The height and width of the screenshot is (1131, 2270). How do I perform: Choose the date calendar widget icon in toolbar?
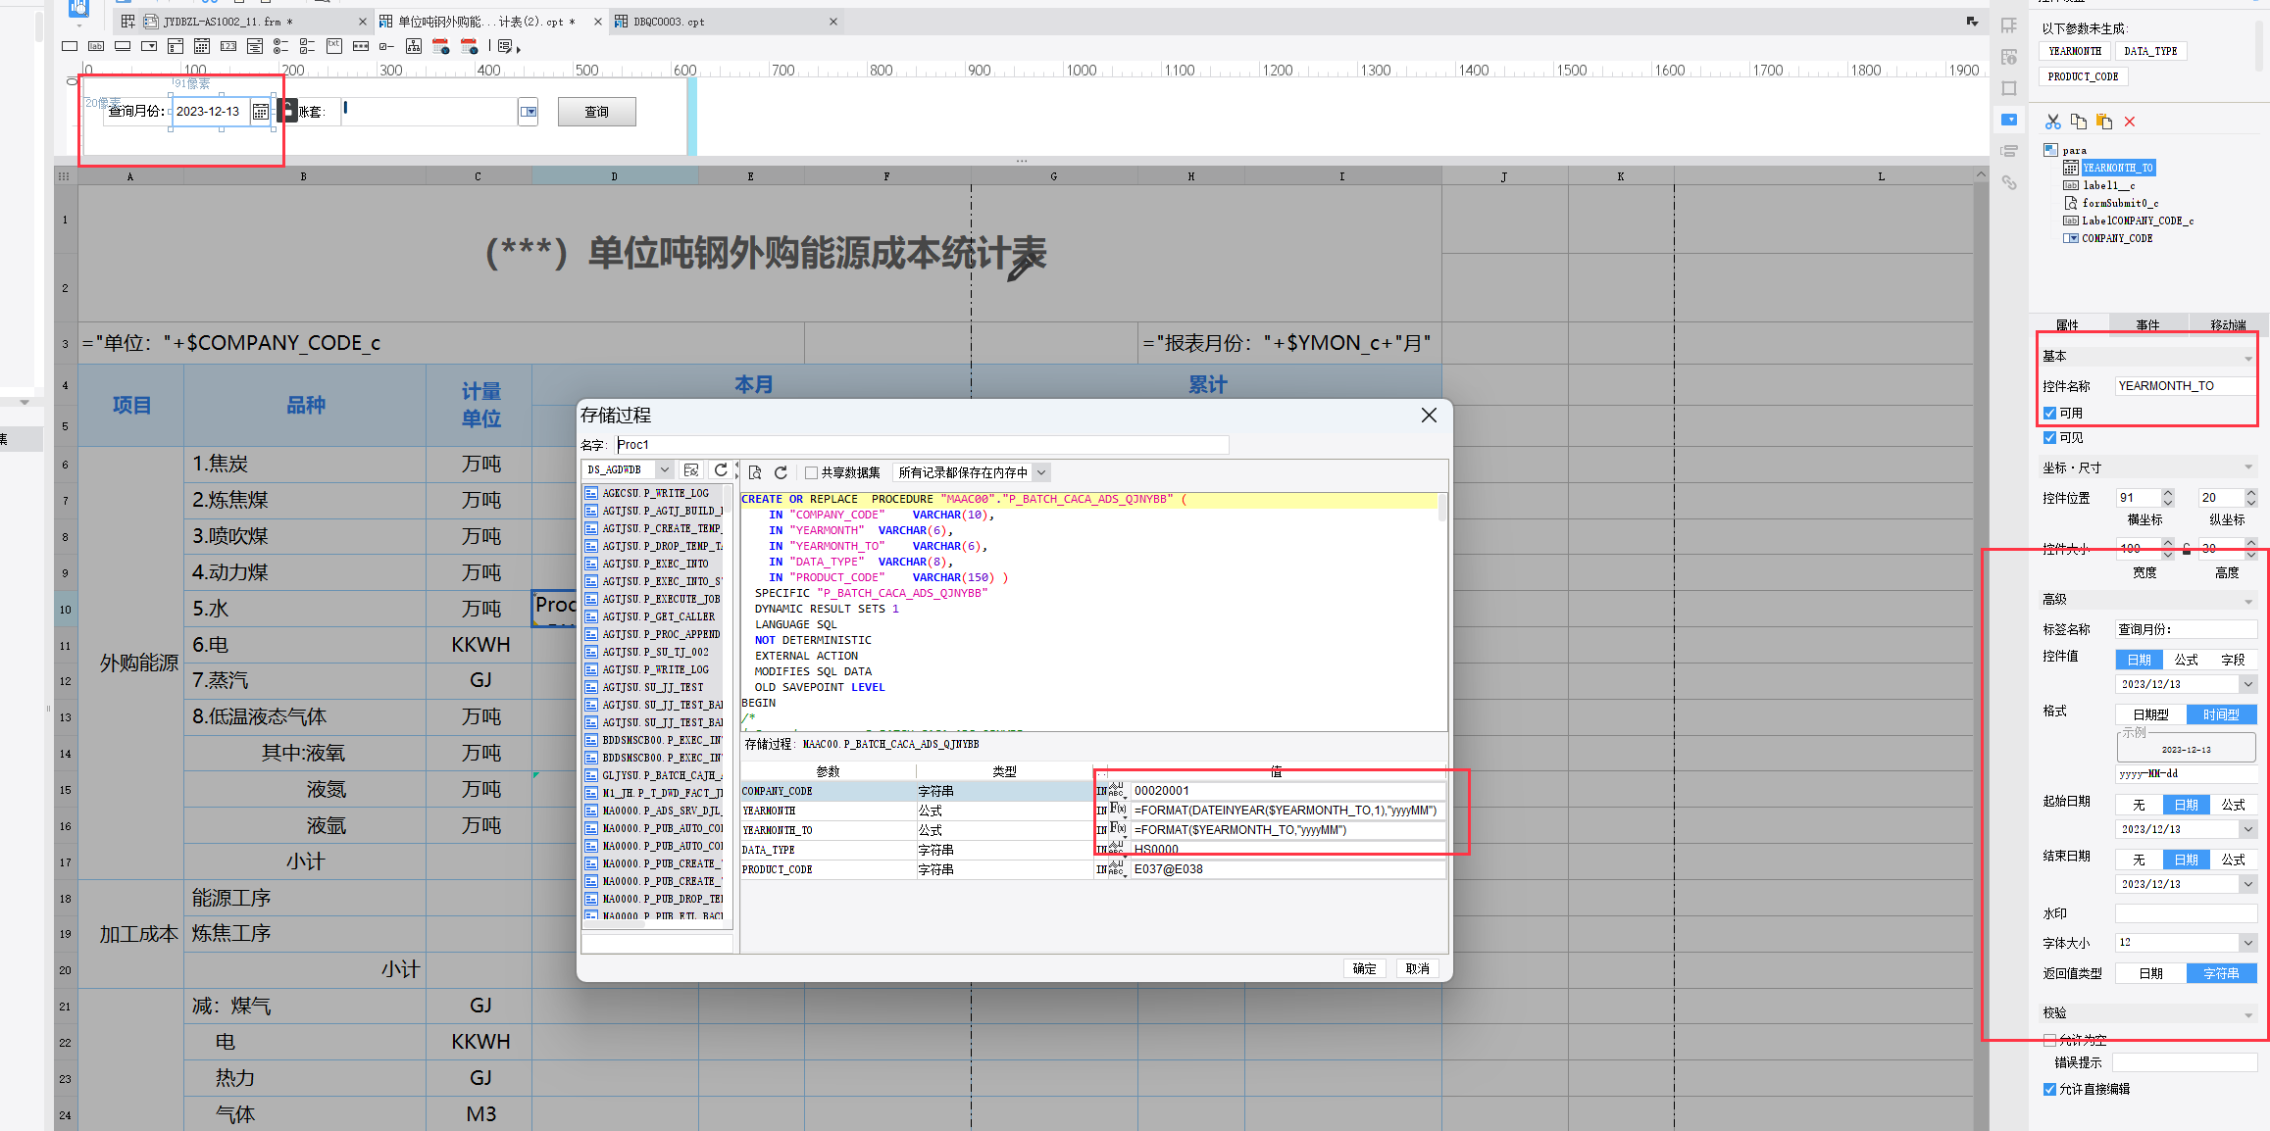pyautogui.click(x=202, y=46)
